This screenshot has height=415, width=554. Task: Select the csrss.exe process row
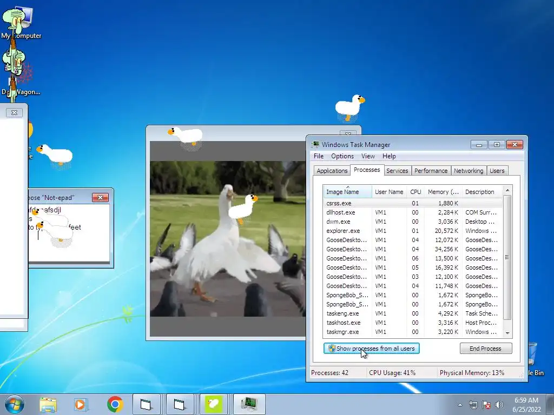coord(413,203)
